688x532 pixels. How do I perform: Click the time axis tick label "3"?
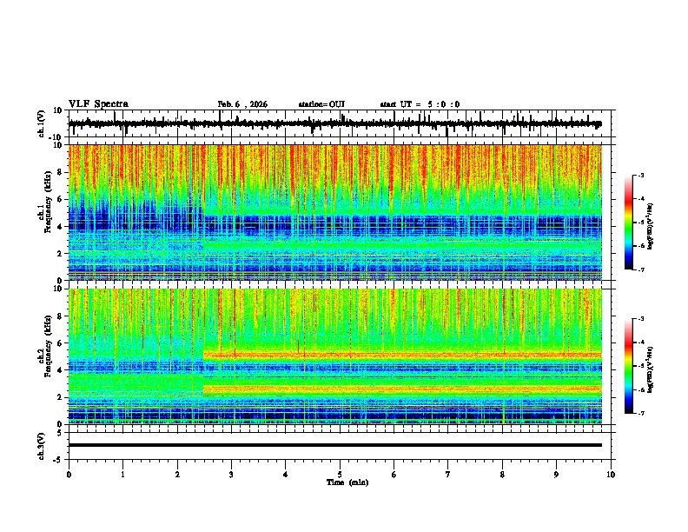[231, 475]
